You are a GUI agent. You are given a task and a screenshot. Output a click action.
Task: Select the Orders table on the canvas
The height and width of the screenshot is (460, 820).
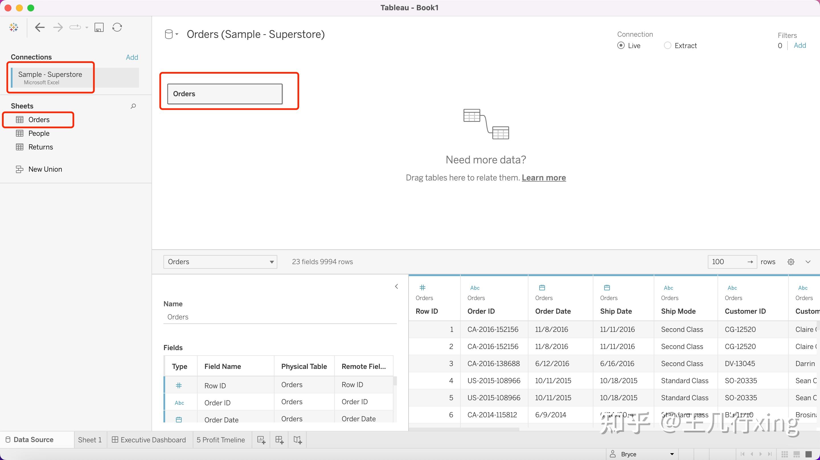225,94
